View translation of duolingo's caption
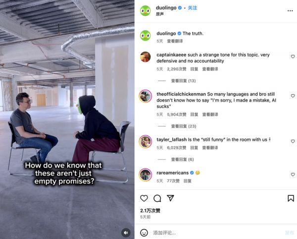This screenshot has width=297, height=239. click(175, 41)
